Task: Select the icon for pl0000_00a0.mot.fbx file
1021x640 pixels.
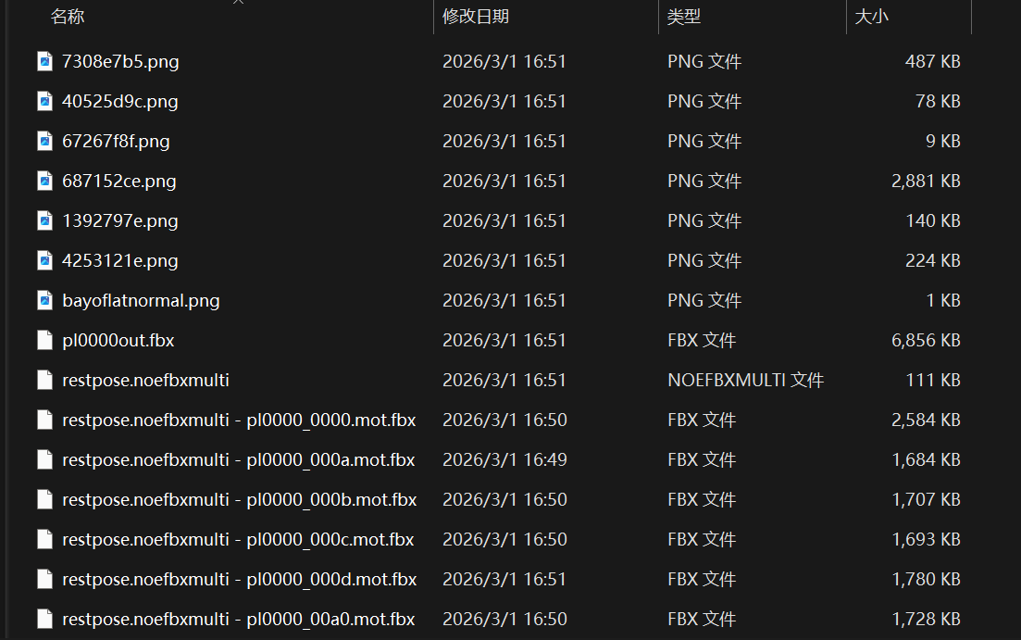Action: (x=44, y=620)
